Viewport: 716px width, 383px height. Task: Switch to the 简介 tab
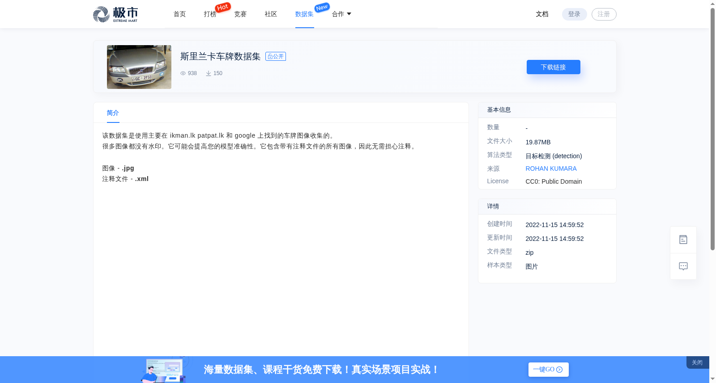pos(113,113)
